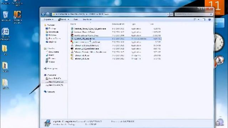Screen dimensions: 228x128
Task: Select Libraries in the navigation pane
Action: [x=50, y=48]
